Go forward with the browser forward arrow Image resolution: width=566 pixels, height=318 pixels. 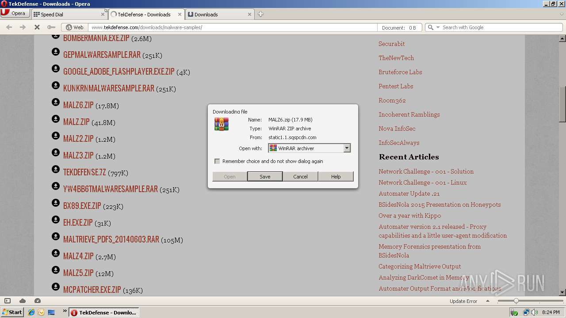pos(23,27)
